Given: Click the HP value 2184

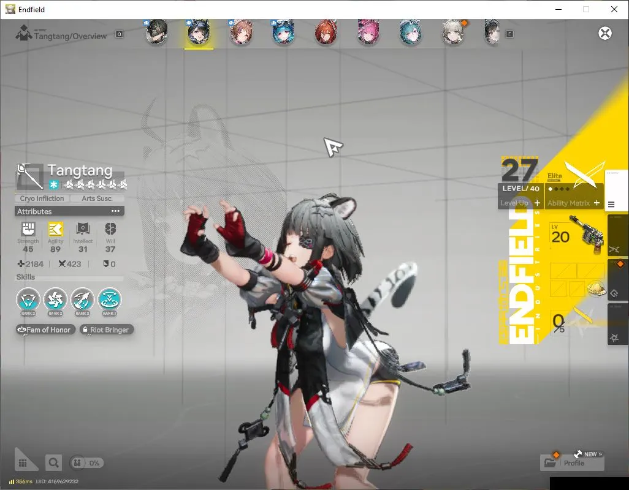Looking at the screenshot, I should [x=31, y=264].
